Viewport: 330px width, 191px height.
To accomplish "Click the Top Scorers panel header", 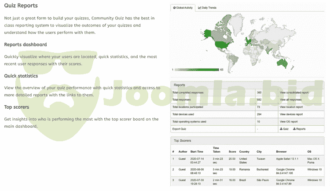I will pyautogui.click(x=247, y=140).
